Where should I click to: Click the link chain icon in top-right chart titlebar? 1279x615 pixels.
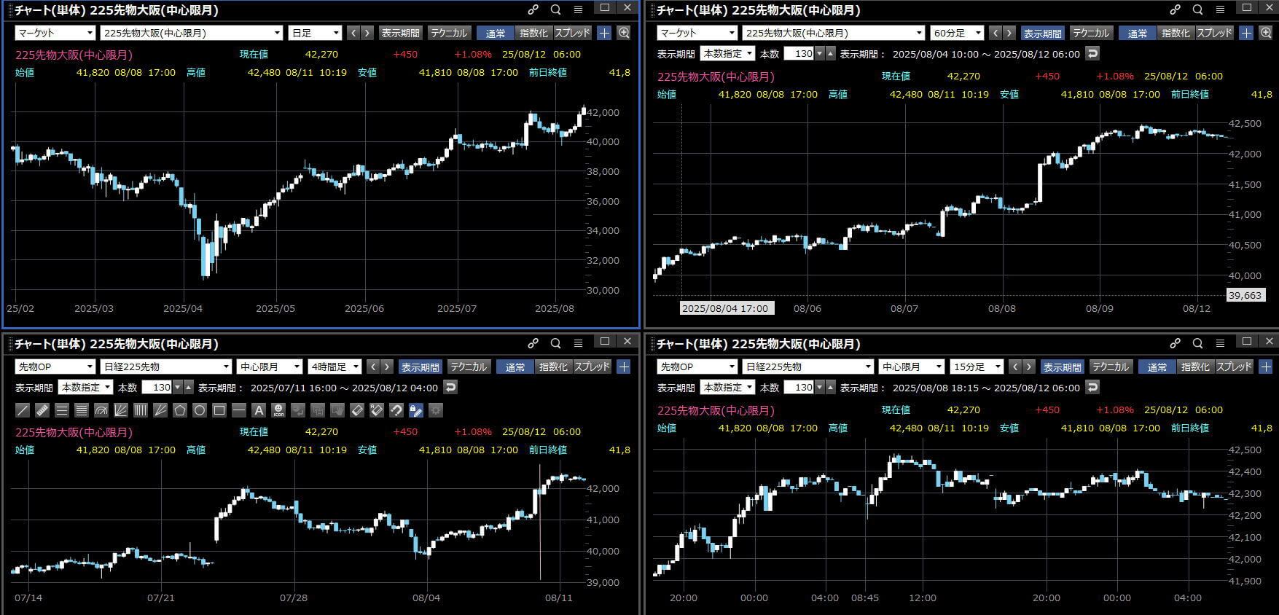click(x=1175, y=9)
